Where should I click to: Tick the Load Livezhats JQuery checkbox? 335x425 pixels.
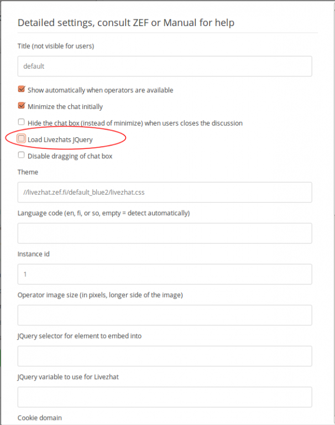[21, 138]
